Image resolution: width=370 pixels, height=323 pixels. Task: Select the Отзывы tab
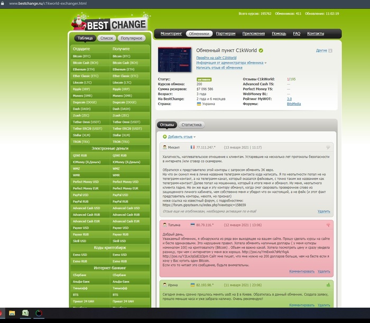167,125
